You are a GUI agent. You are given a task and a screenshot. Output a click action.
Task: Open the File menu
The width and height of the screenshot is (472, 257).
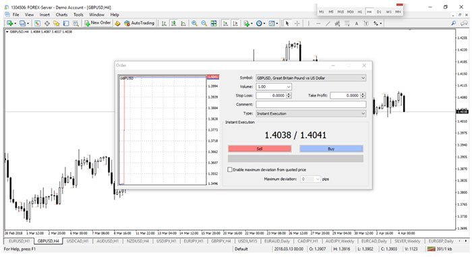tap(16, 14)
